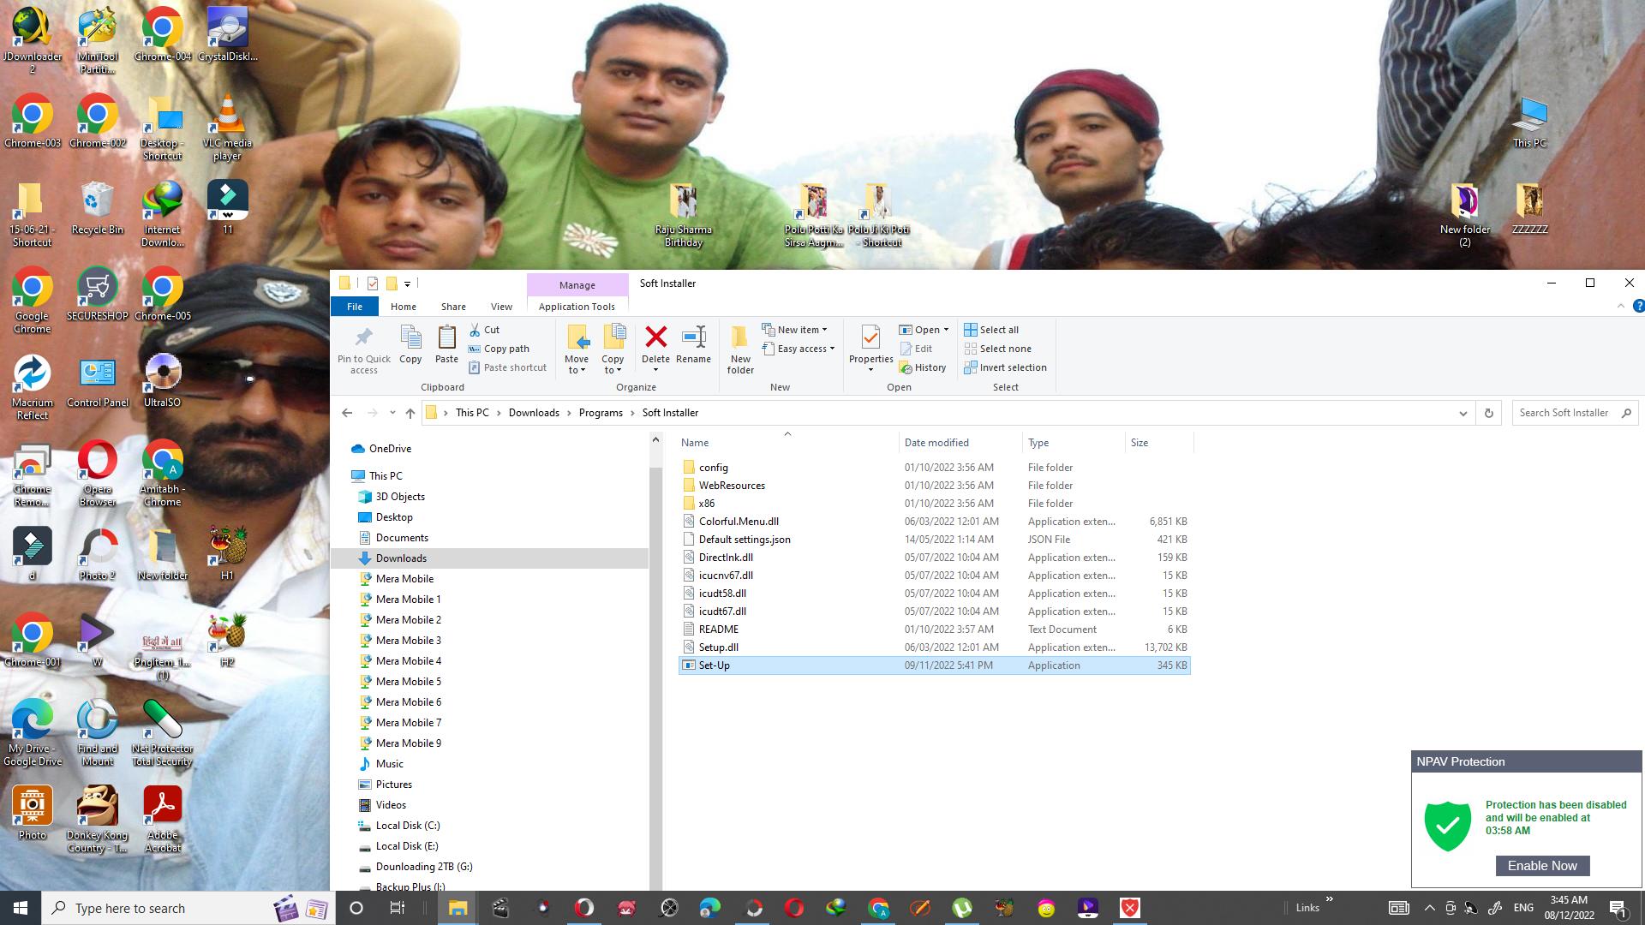Click the Delete icon in ribbon

(655, 337)
